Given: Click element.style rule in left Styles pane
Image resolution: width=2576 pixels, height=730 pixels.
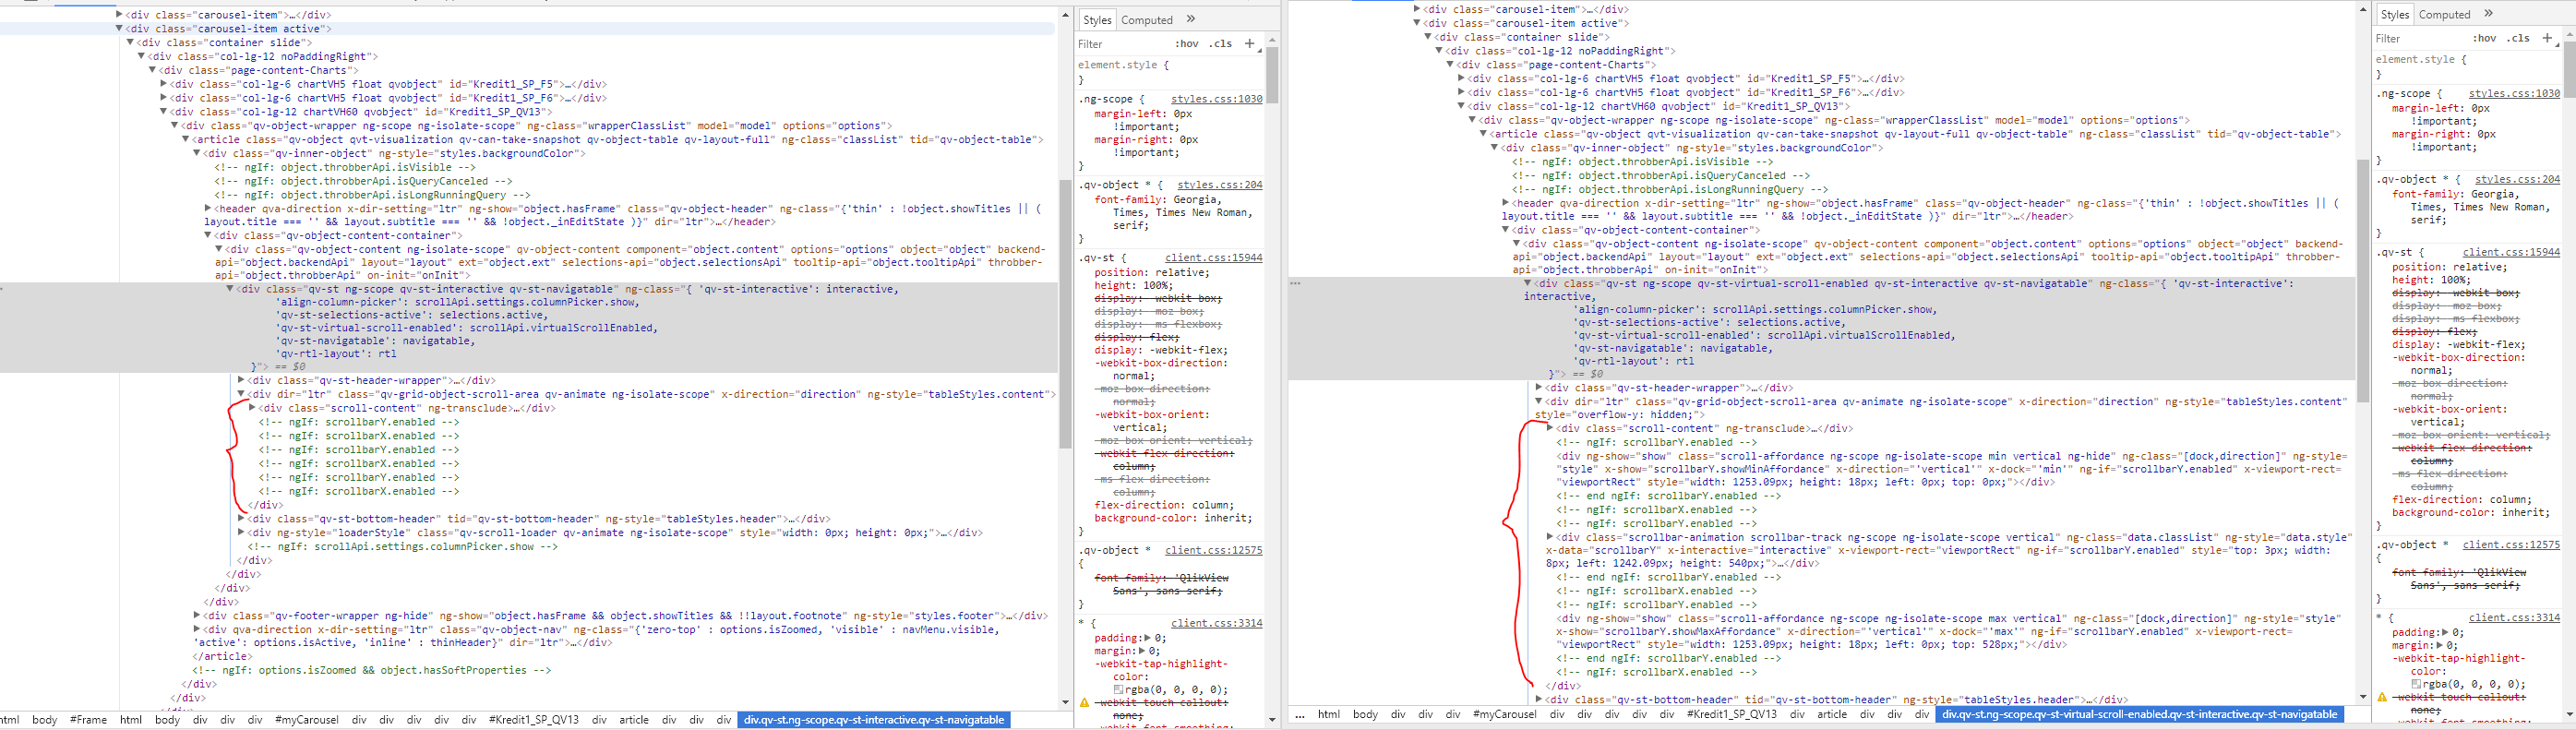Looking at the screenshot, I should click(1125, 65).
